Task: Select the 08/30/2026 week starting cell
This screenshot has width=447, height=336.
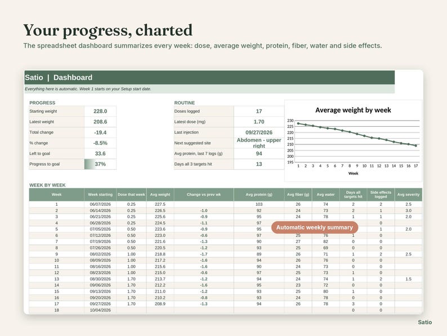Action: click(100, 279)
